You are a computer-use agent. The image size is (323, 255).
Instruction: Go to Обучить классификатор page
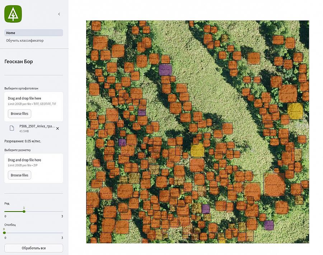tap(25, 41)
